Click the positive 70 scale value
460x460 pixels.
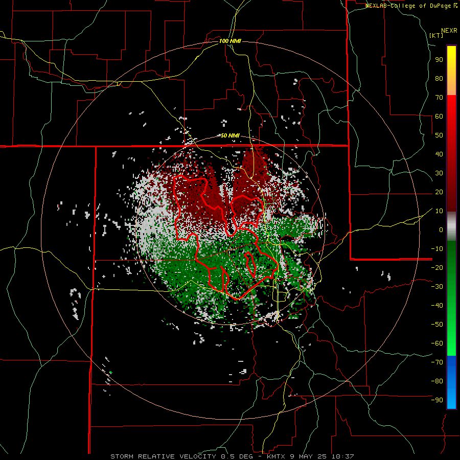439,98
